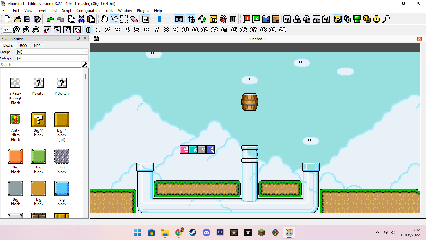The width and height of the screenshot is (426, 240).
Task: Select section 0 button
Action: tap(89, 30)
